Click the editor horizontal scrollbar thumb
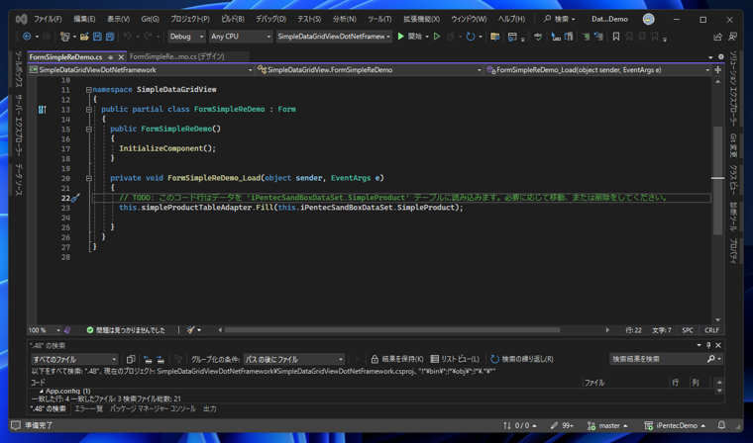The height and width of the screenshot is (443, 753). pos(392,330)
